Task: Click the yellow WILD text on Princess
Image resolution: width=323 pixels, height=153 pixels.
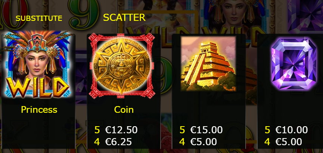Action: click(x=37, y=87)
